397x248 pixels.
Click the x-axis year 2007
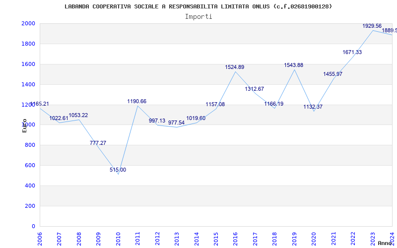pyautogui.click(x=59, y=239)
